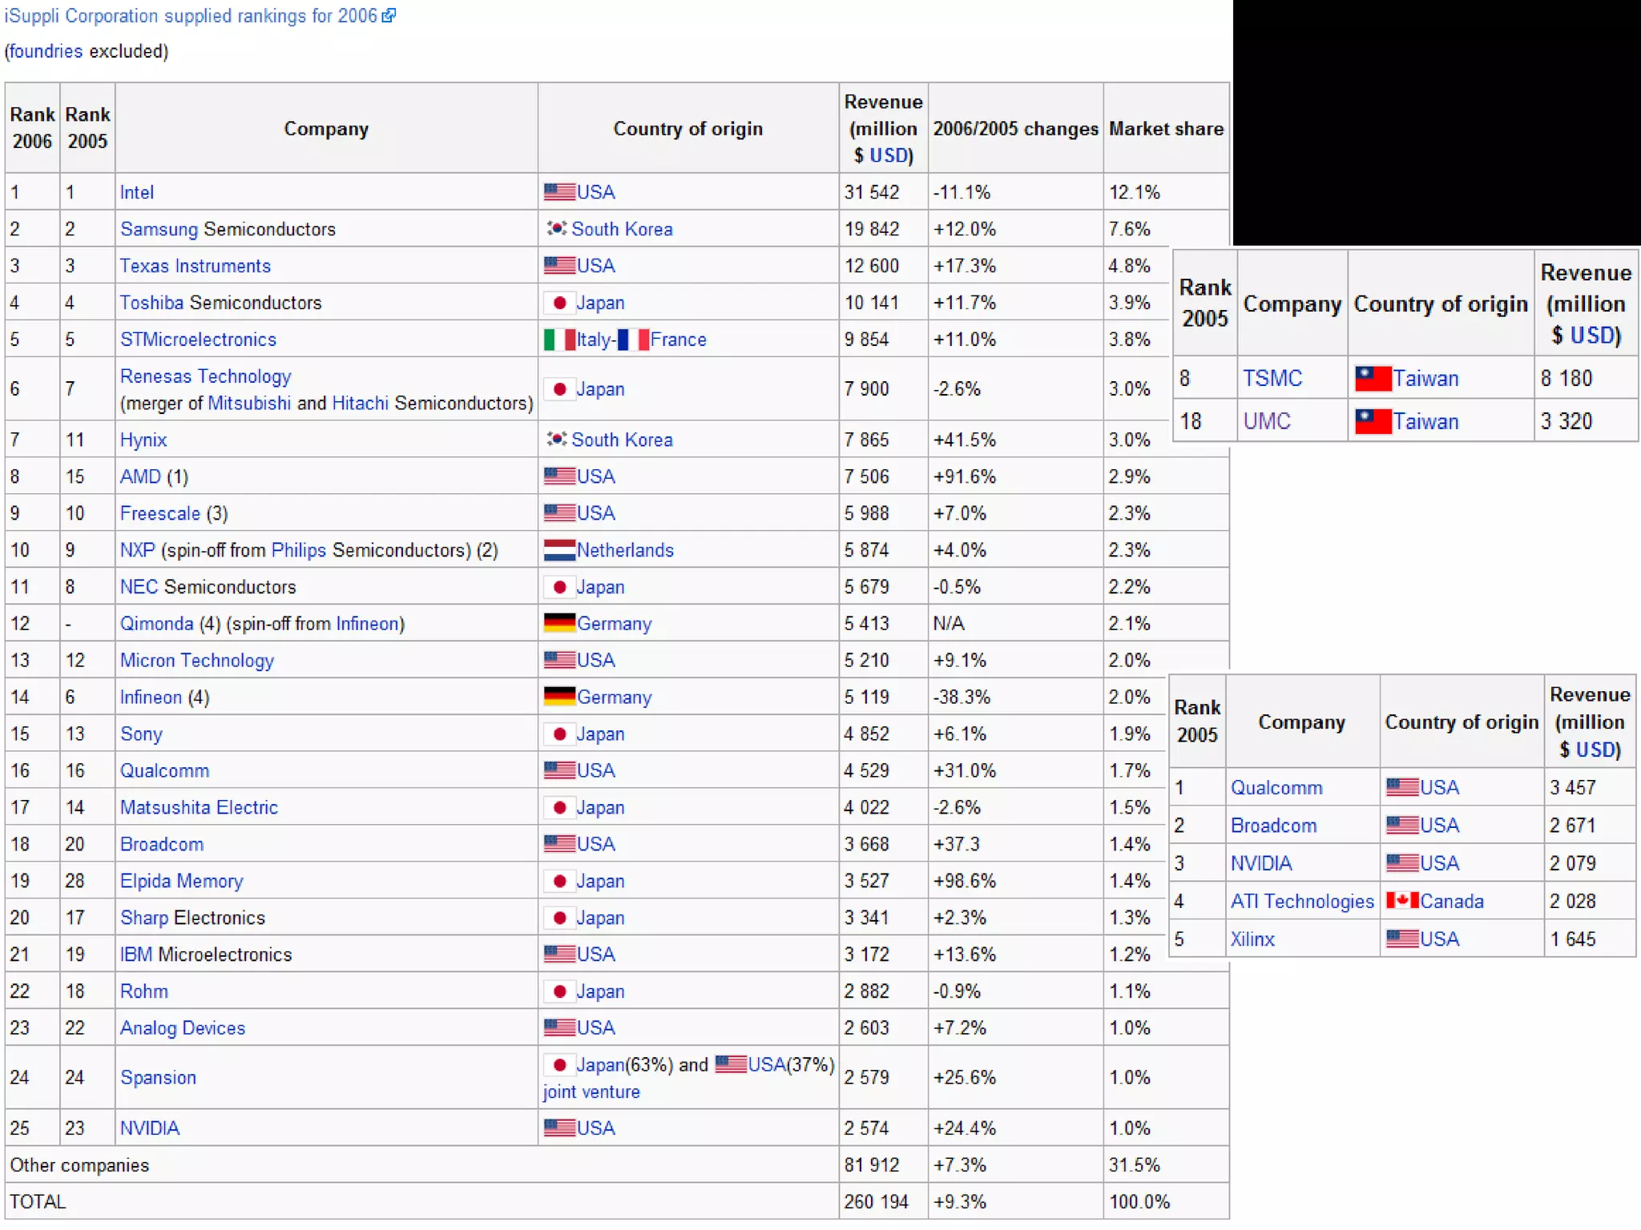
Task: Follow the Renesas Technology link
Action: 205,376
